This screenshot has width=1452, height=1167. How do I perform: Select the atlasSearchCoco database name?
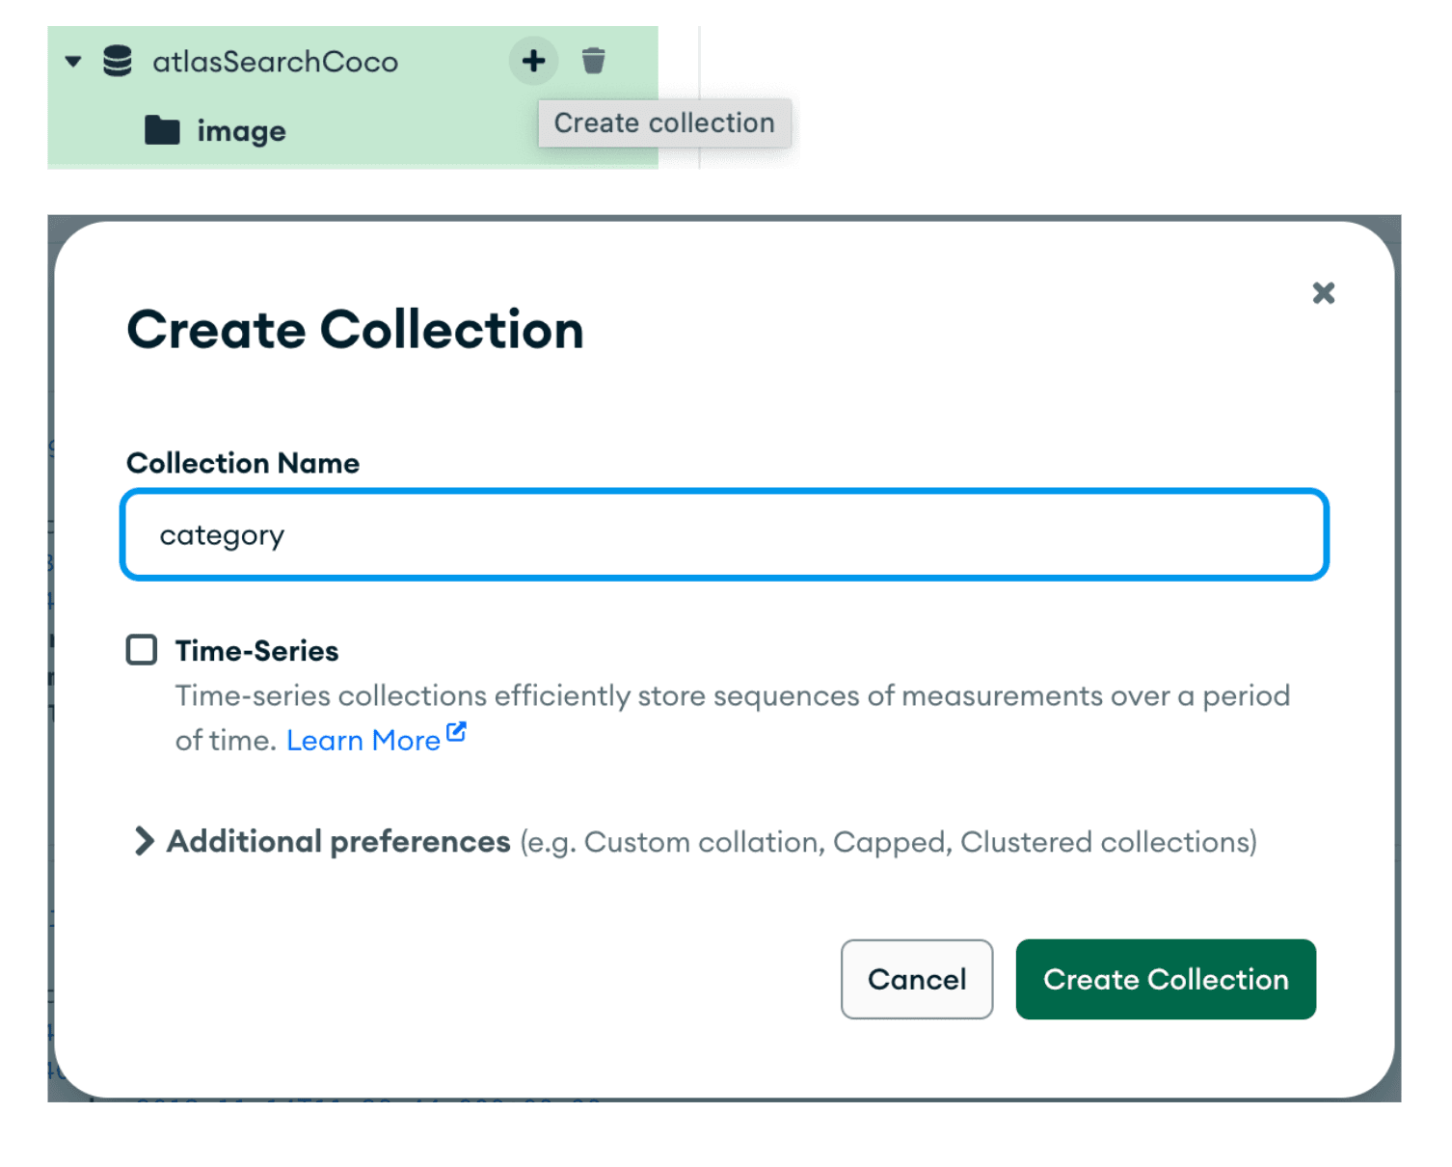[275, 63]
